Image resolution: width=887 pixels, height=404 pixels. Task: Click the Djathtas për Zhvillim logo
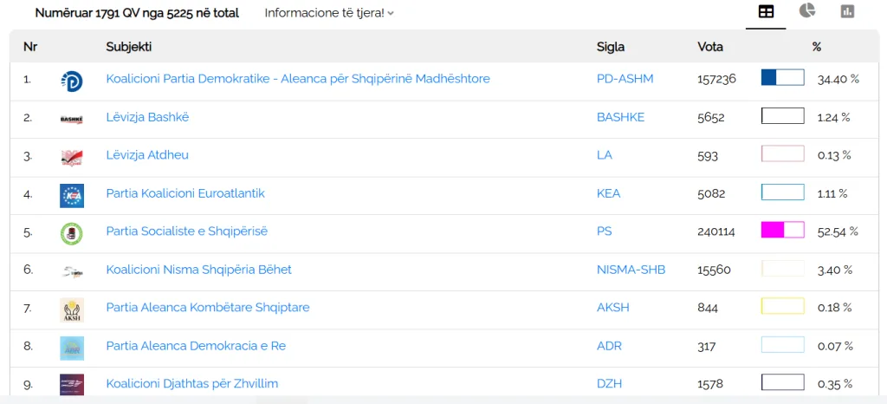(72, 385)
